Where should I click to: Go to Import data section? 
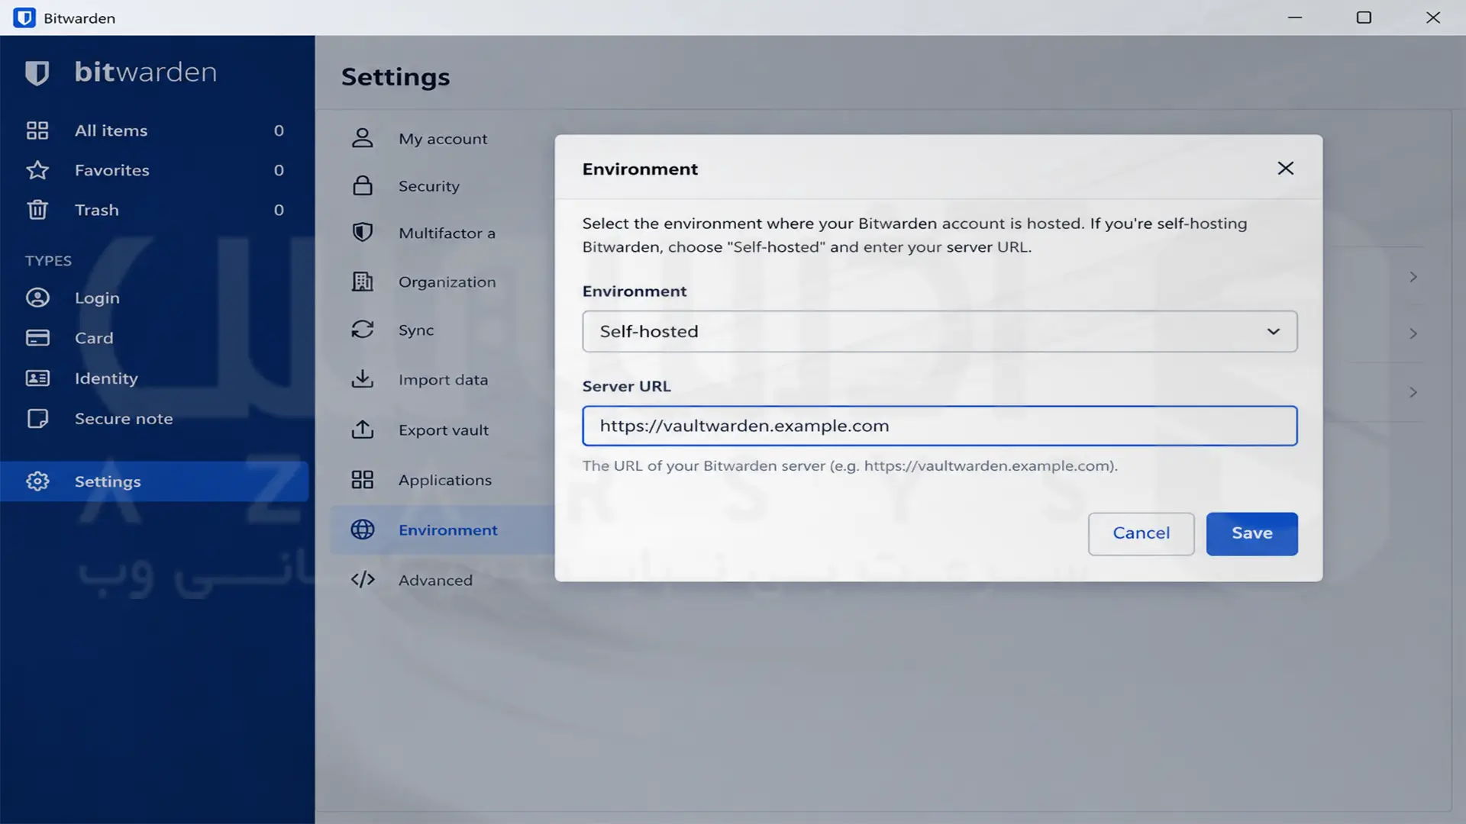pos(443,379)
